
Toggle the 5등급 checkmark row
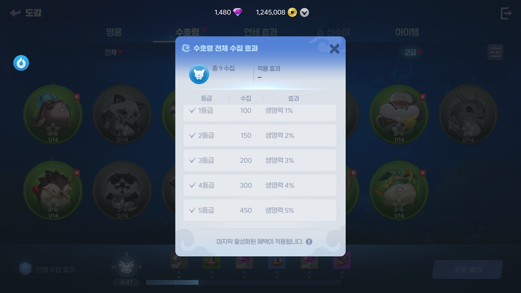pos(260,210)
